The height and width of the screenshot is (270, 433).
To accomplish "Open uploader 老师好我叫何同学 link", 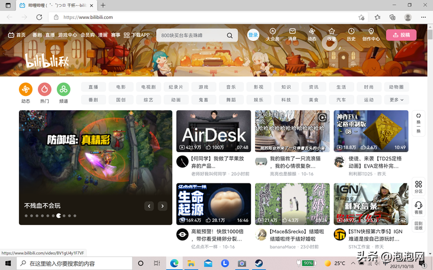I will [x=209, y=173].
